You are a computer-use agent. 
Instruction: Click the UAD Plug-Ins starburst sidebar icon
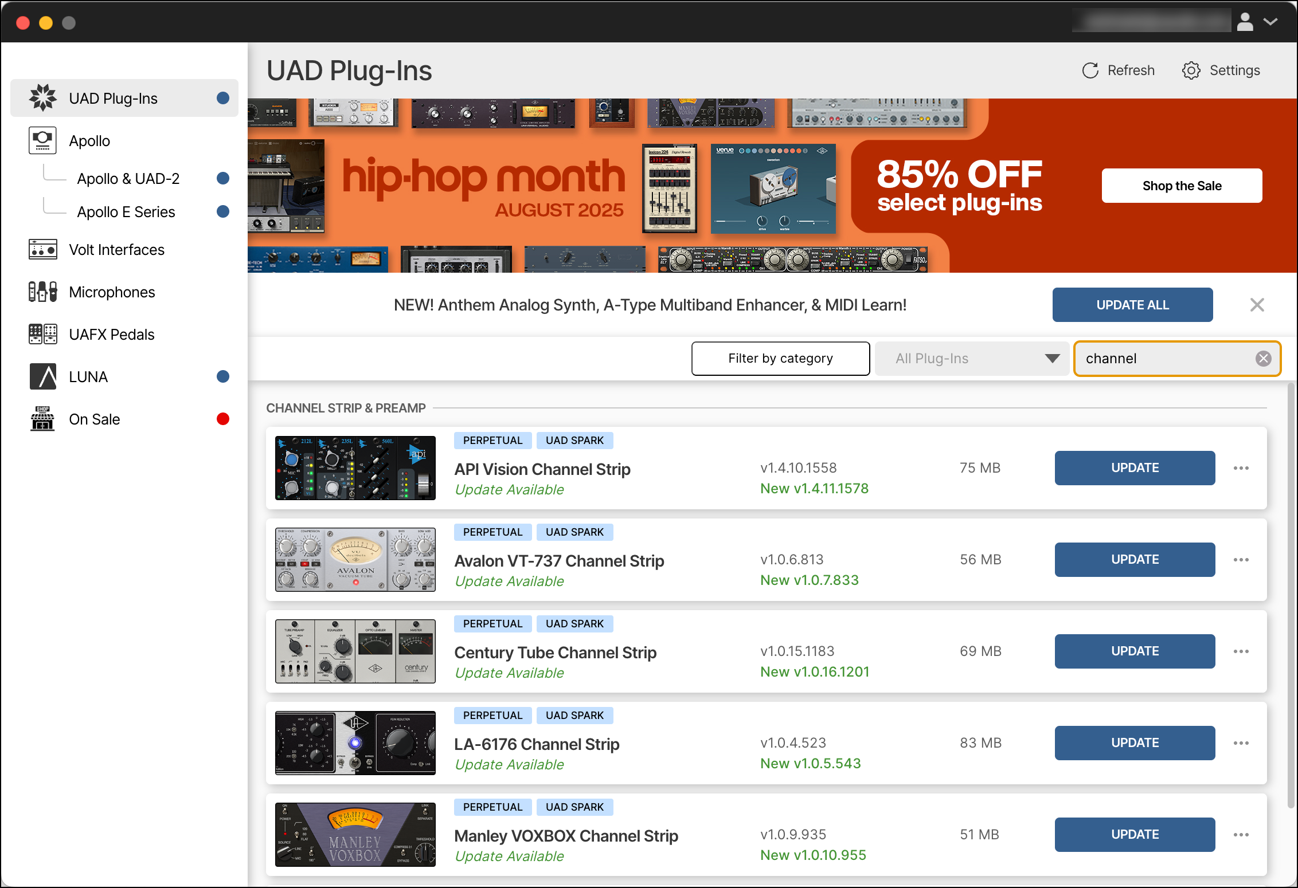[43, 98]
